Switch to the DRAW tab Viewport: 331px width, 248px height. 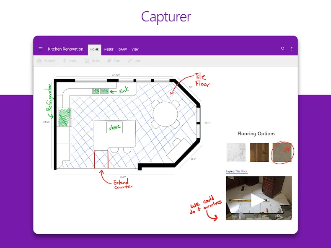click(122, 49)
